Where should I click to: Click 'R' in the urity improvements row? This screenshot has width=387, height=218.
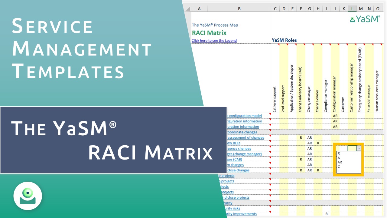pos(327,214)
